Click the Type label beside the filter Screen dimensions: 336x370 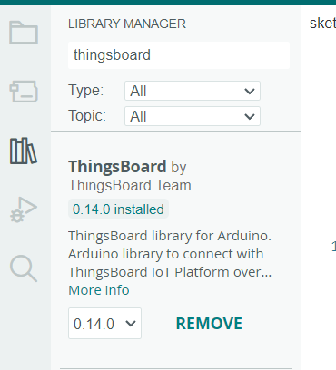[x=86, y=91]
